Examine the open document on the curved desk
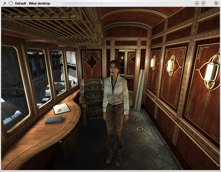Screen dimensions: 221x172 [x=61, y=109]
